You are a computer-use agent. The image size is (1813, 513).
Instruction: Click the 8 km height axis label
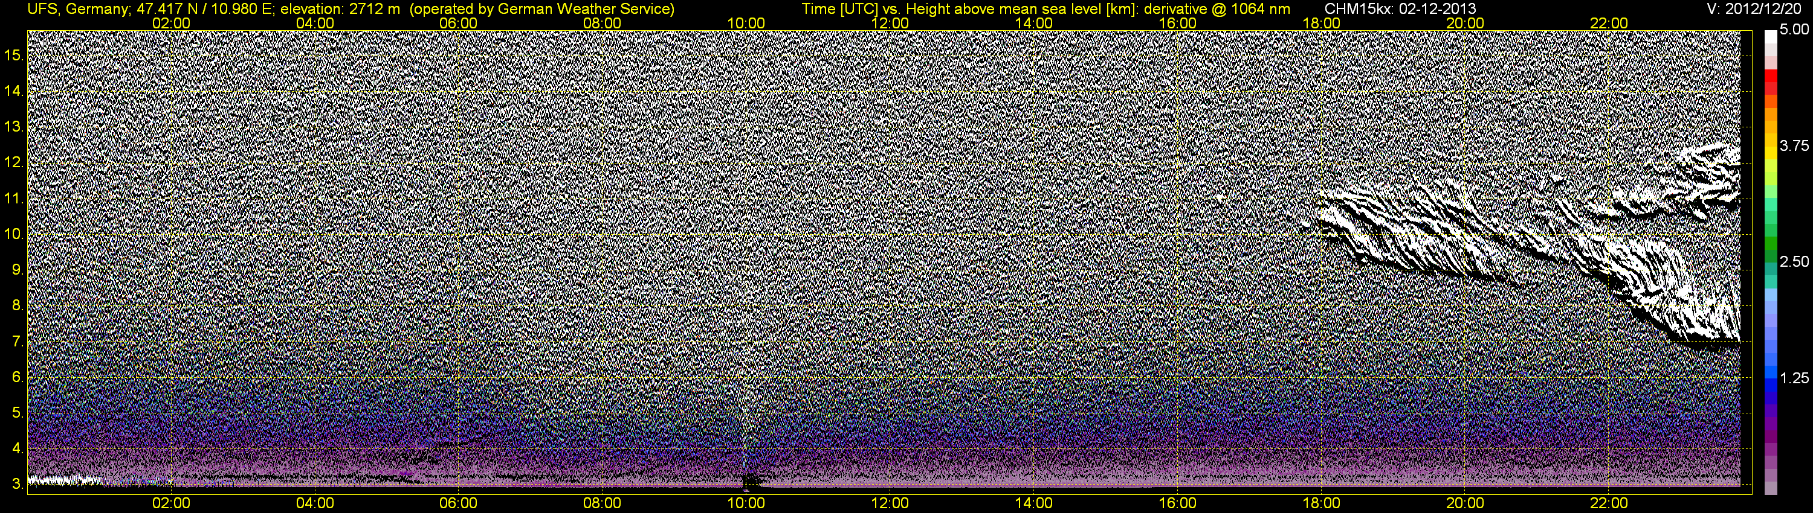point(18,306)
